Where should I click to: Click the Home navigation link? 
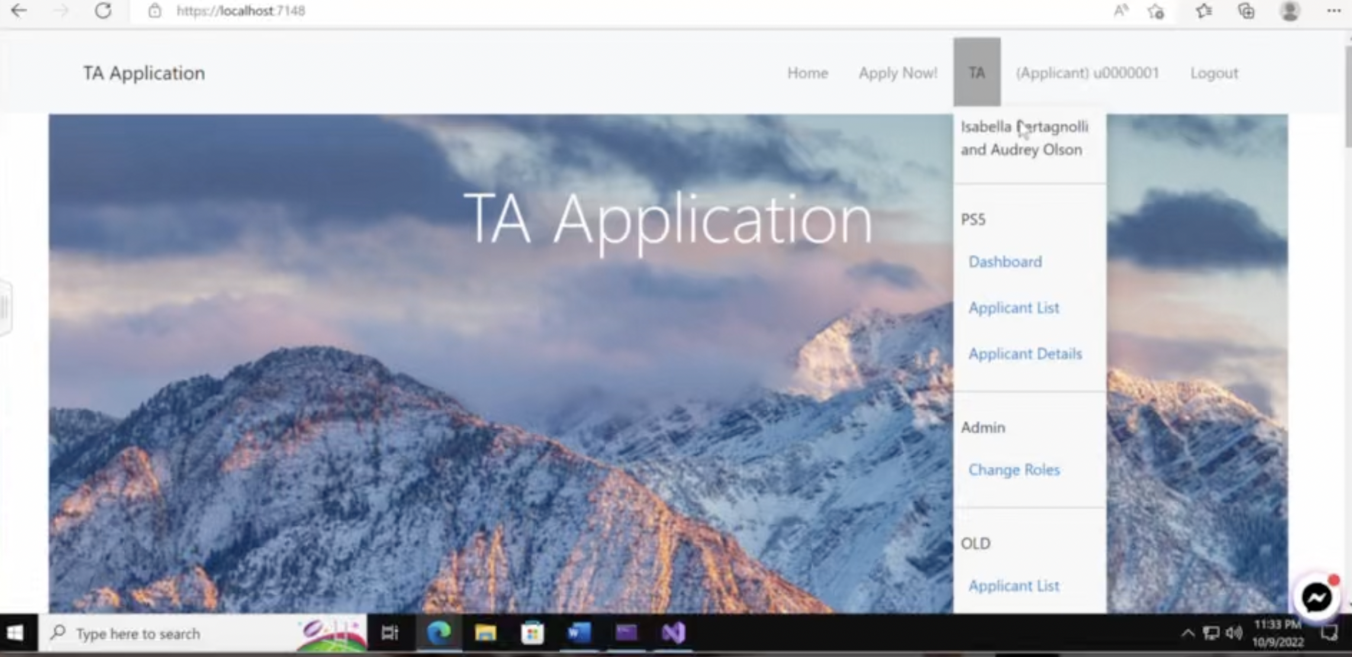(807, 73)
